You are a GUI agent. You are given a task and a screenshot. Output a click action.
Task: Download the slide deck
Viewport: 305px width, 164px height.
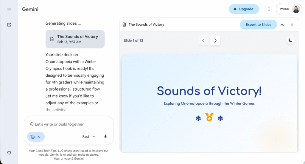282,25
